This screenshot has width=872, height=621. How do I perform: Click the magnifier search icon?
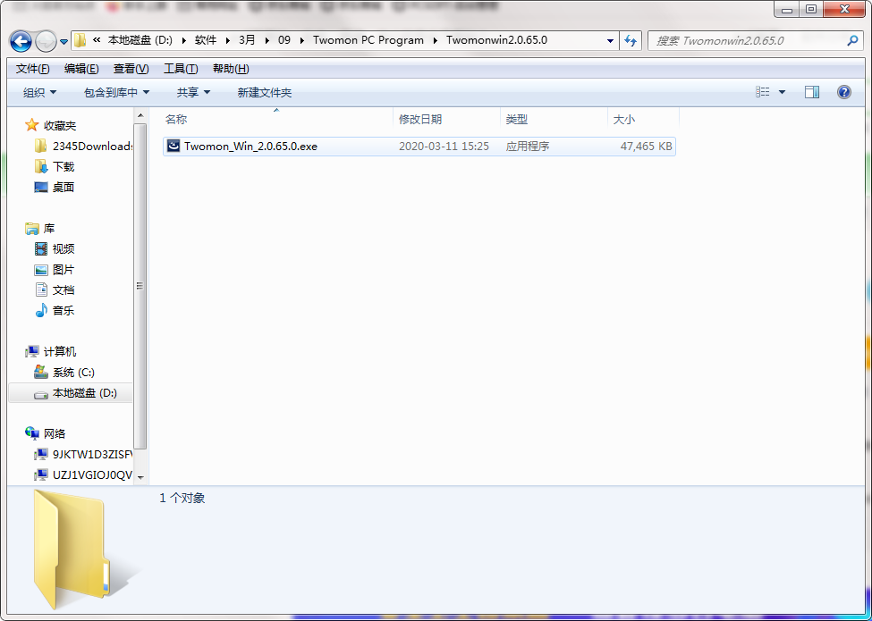[852, 40]
